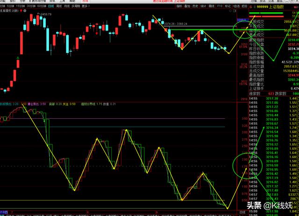Click the green small marker above early candle
The image size is (299, 216).
18,58
